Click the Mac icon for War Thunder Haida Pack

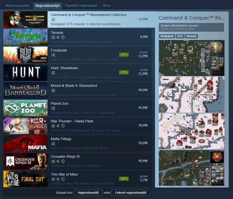tap(58, 126)
